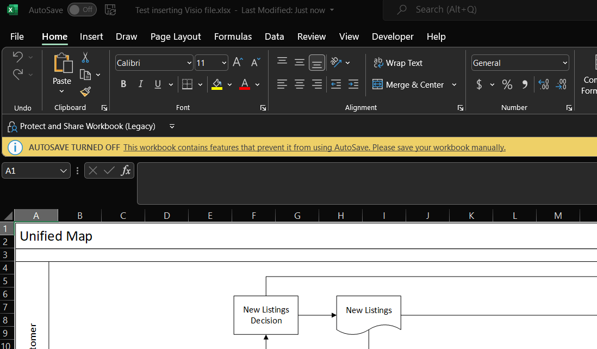Open the Borders dropdown arrow
This screenshot has width=597, height=349.
click(x=200, y=85)
